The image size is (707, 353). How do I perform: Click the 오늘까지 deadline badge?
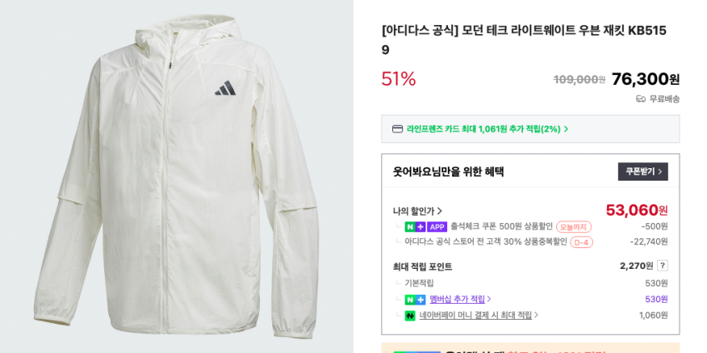pyautogui.click(x=574, y=226)
